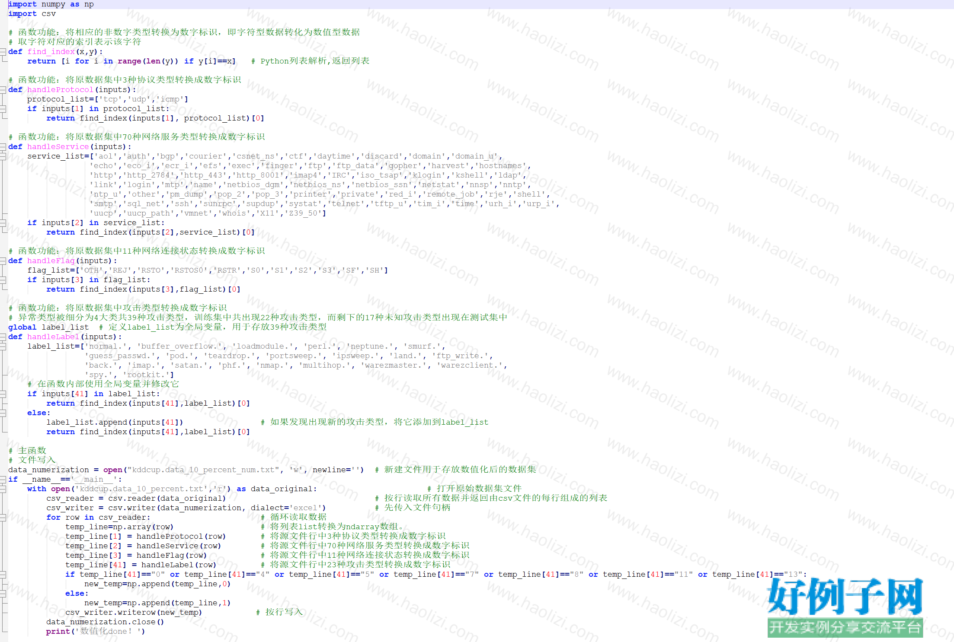
Task: Click the 'temp_line[41] = handleLabel(row)' line
Action: (x=141, y=565)
